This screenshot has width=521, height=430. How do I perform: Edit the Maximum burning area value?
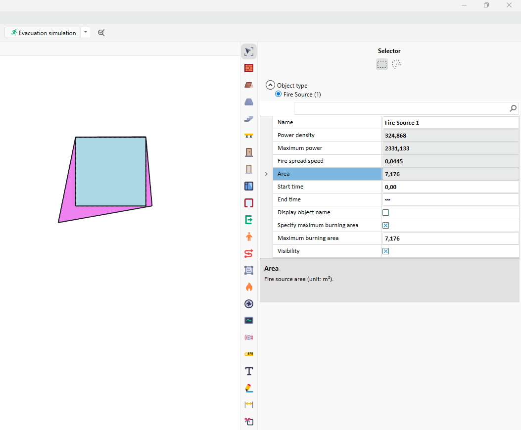tap(449, 238)
